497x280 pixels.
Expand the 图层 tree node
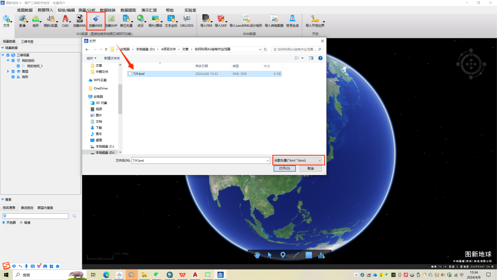pyautogui.click(x=8, y=71)
